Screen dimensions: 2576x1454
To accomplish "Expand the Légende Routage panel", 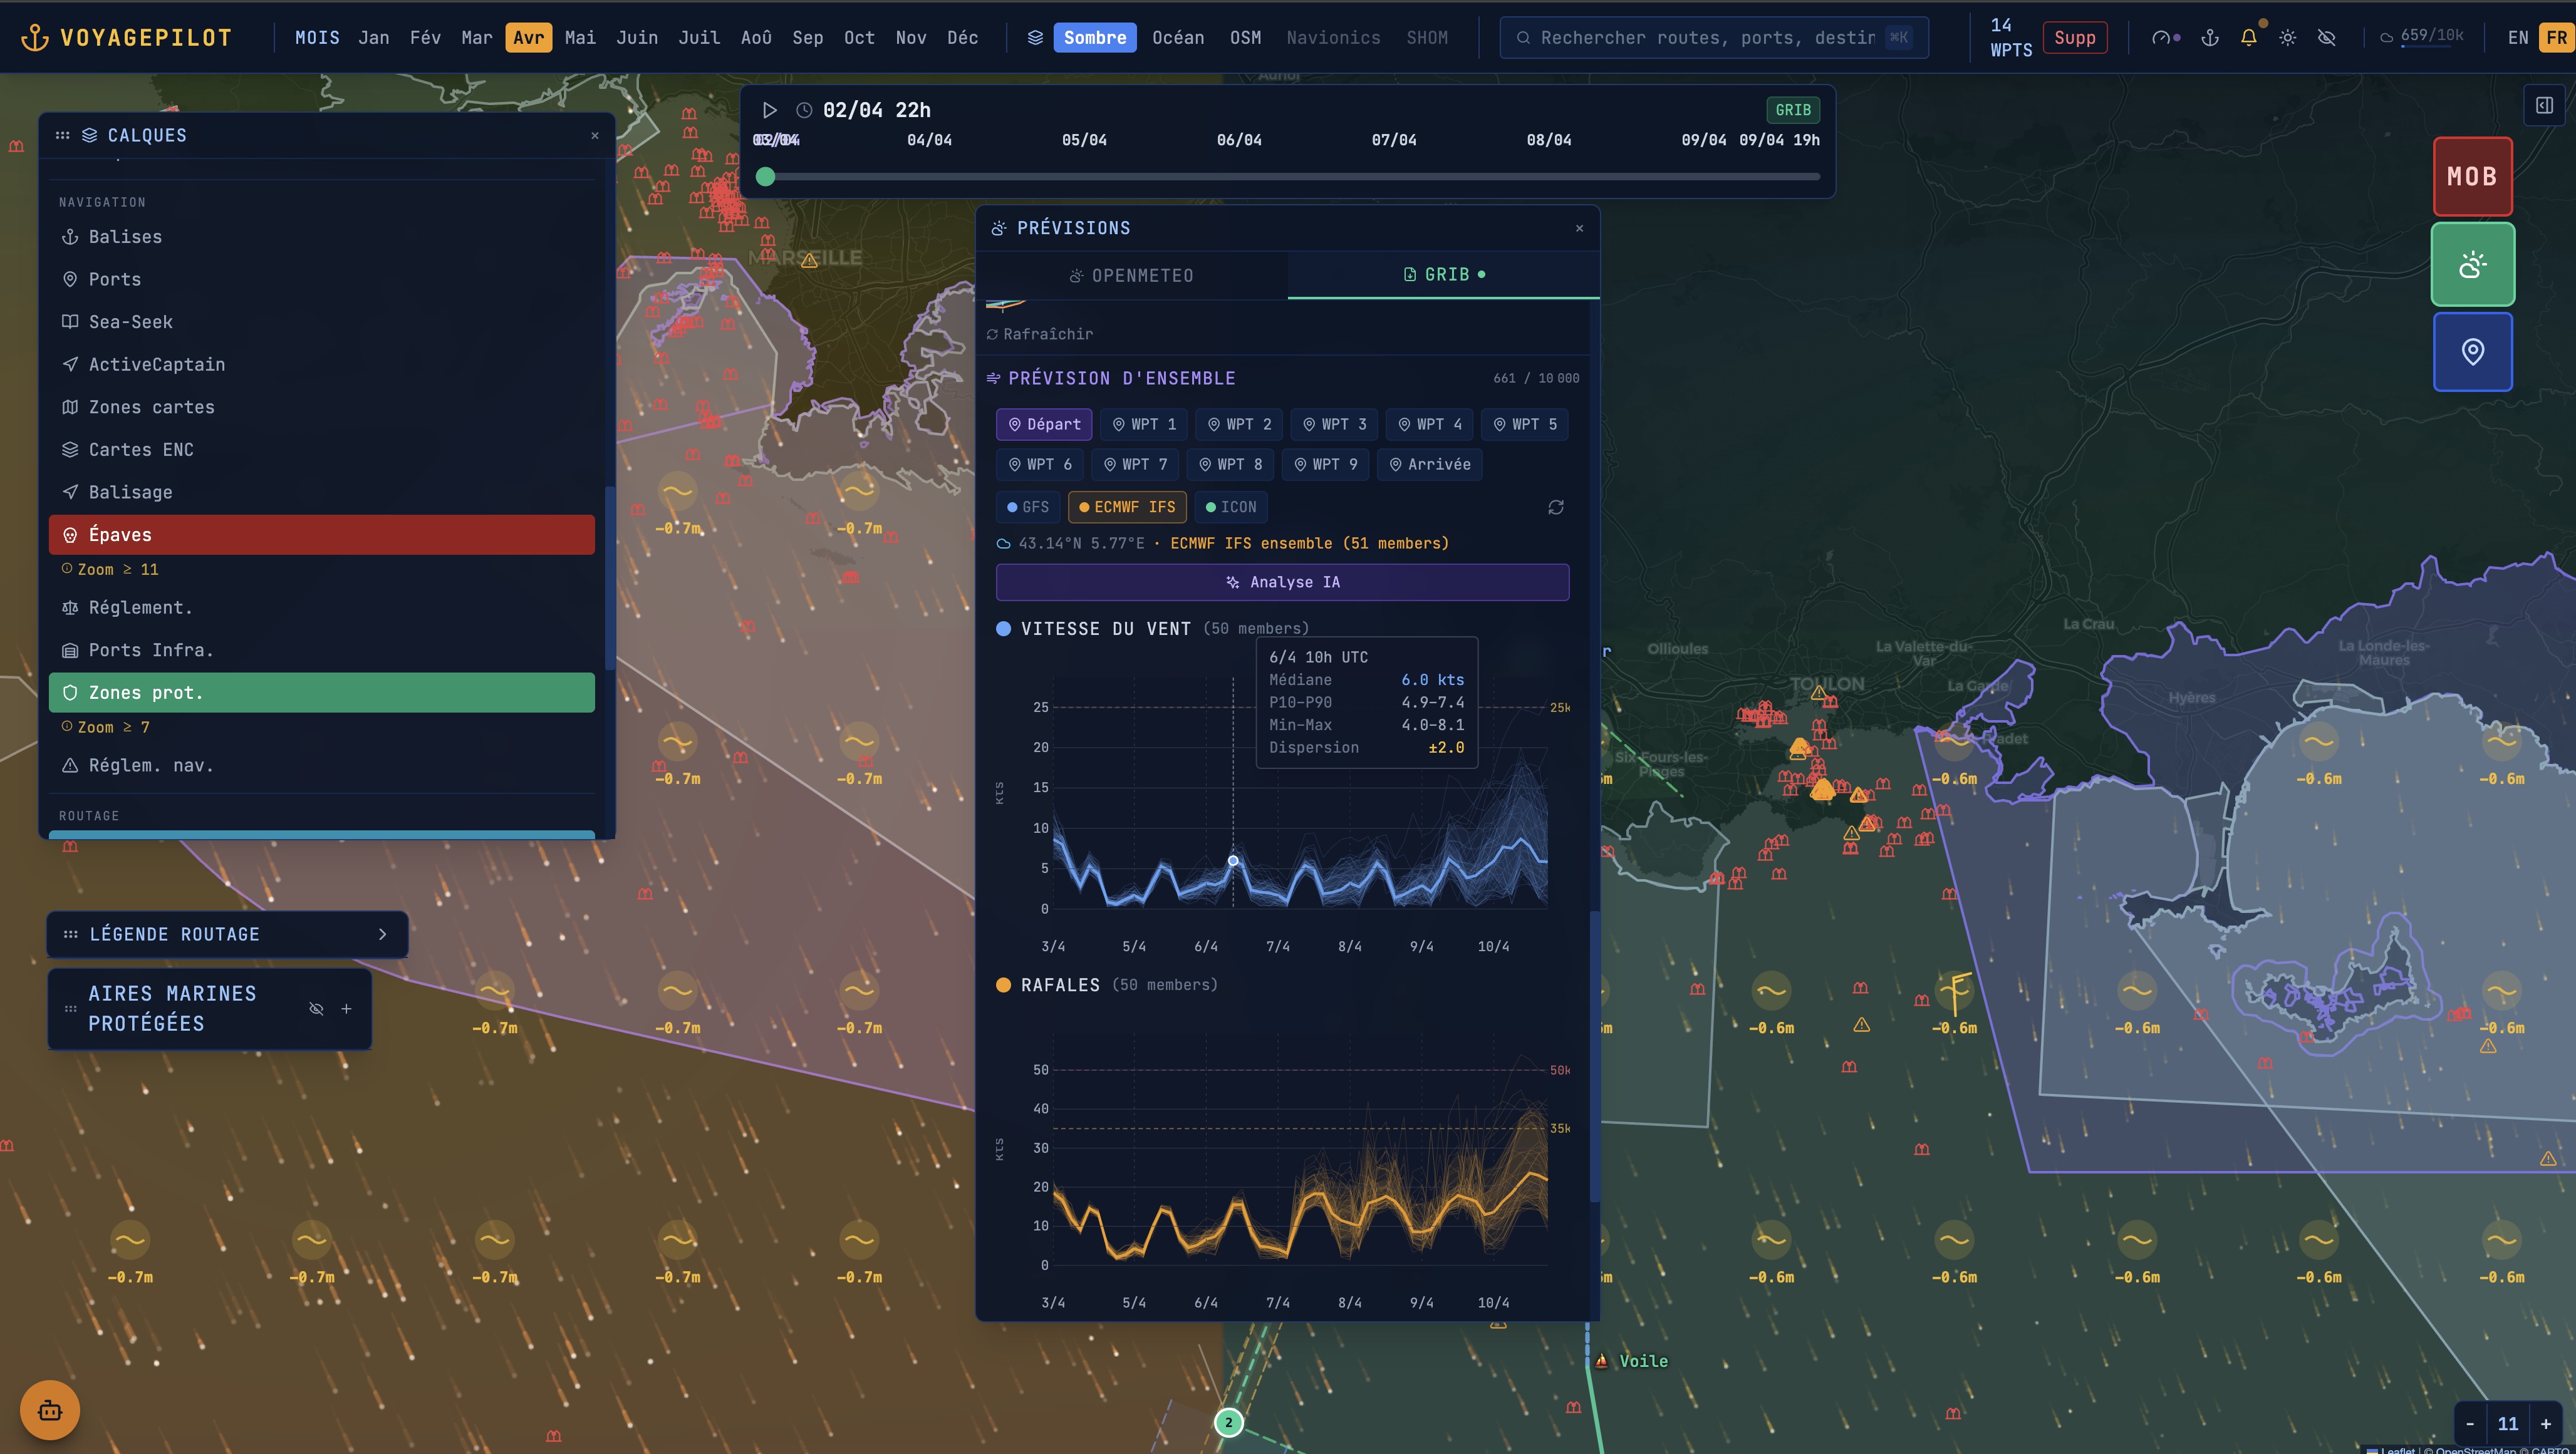I will click(382, 934).
